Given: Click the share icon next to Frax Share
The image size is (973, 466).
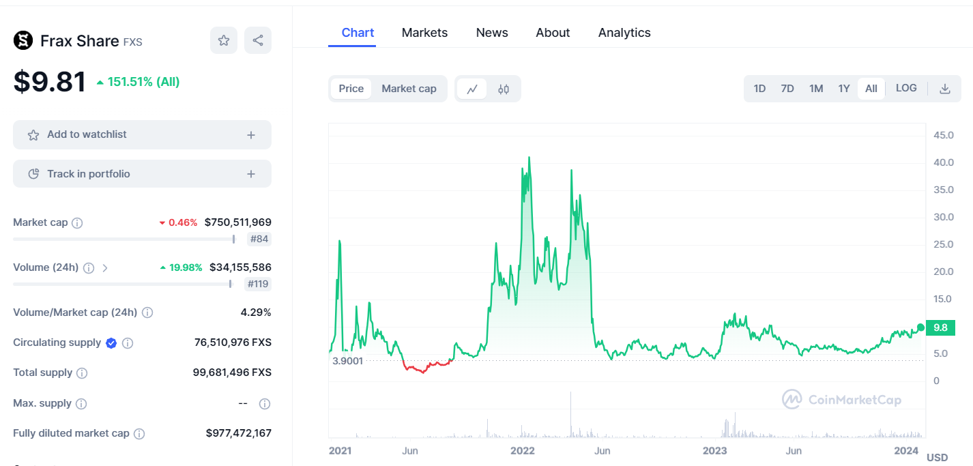Looking at the screenshot, I should click(x=258, y=40).
